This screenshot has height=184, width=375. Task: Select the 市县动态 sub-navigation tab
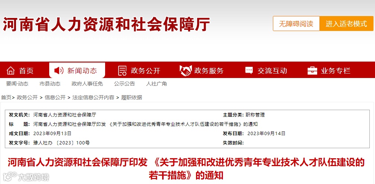pyautogui.click(x=50, y=84)
